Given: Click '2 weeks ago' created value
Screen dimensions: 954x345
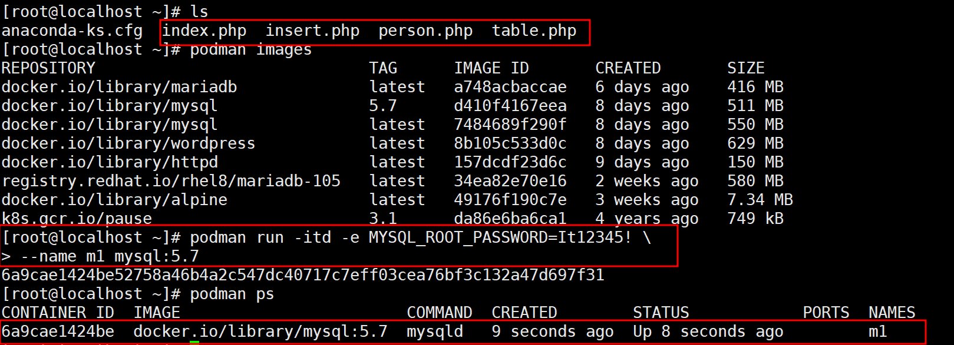Looking at the screenshot, I should (647, 181).
